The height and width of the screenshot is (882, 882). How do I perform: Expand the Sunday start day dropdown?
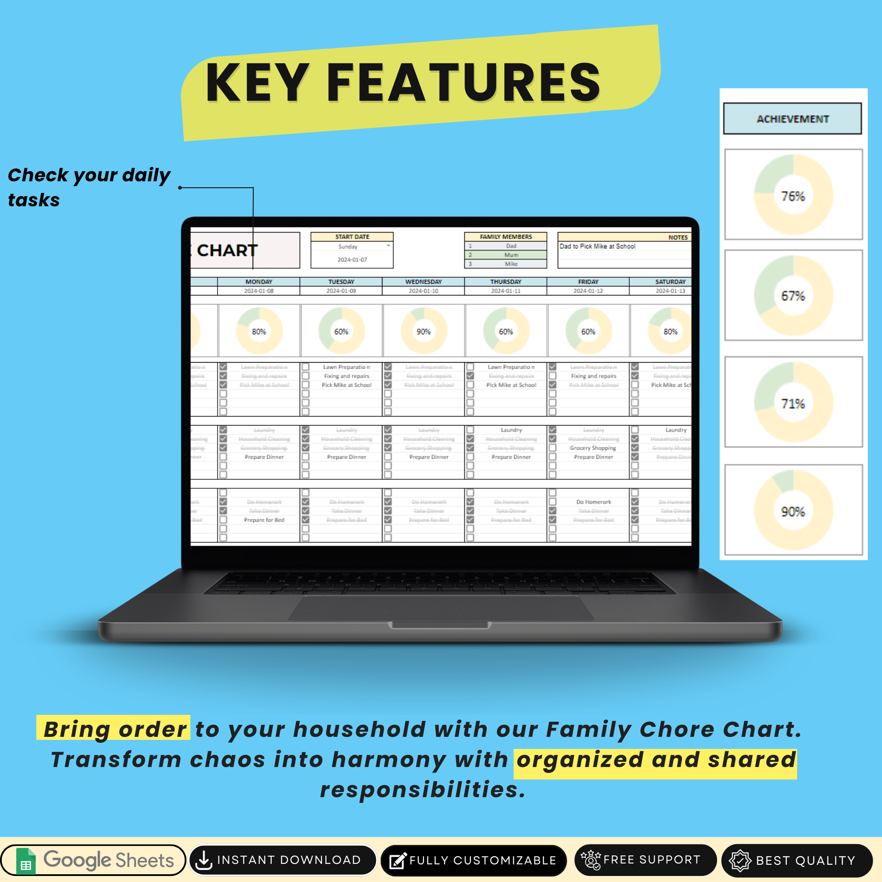[x=385, y=248]
